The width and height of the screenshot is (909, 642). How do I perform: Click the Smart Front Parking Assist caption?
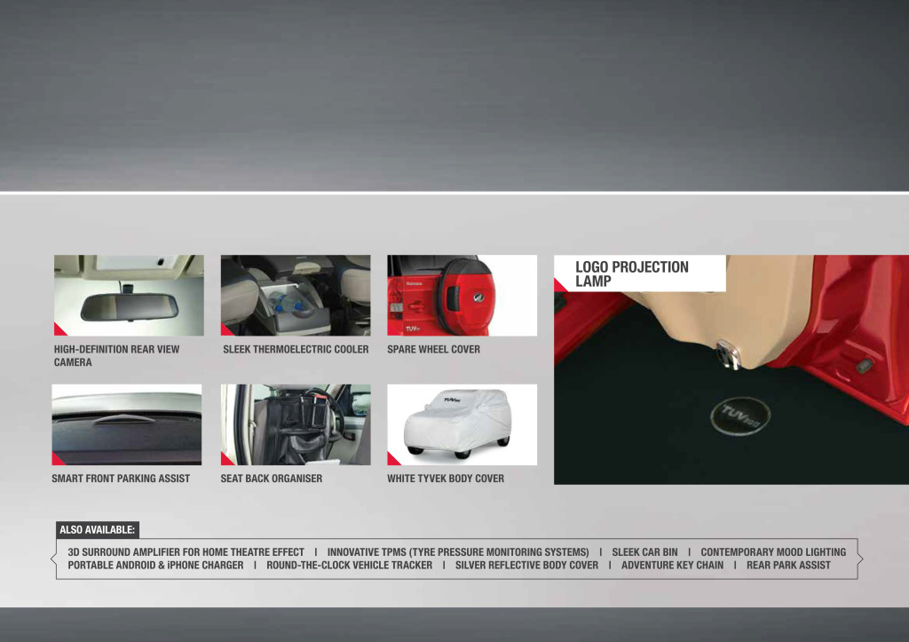coord(121,479)
